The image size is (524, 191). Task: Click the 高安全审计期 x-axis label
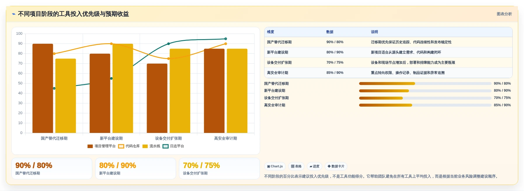pos(226,138)
